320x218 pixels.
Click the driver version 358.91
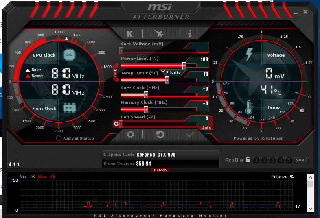143,163
